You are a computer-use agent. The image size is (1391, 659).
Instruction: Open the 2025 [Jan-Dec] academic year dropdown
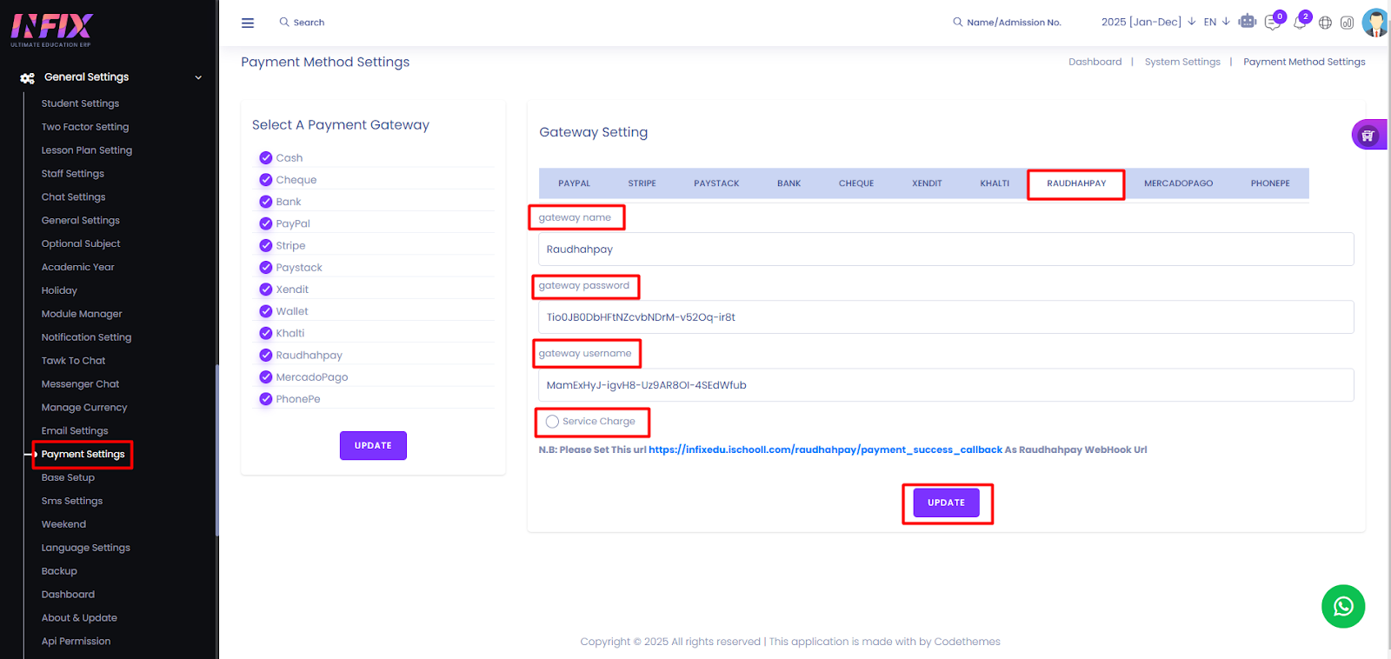1148,22
